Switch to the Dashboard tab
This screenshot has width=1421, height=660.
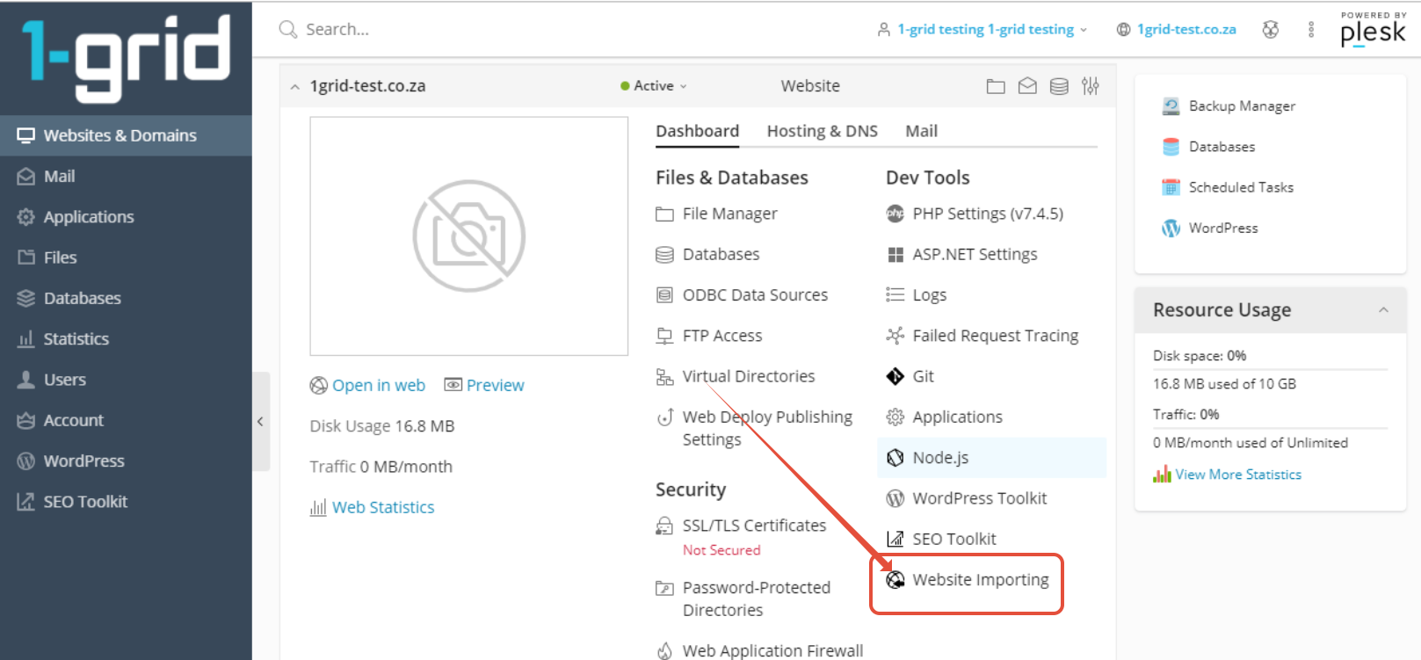(x=697, y=131)
